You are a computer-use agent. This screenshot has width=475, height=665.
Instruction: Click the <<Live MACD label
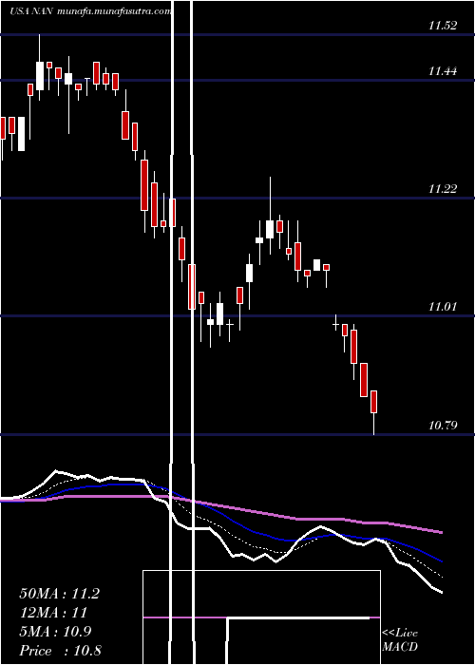tap(400, 640)
